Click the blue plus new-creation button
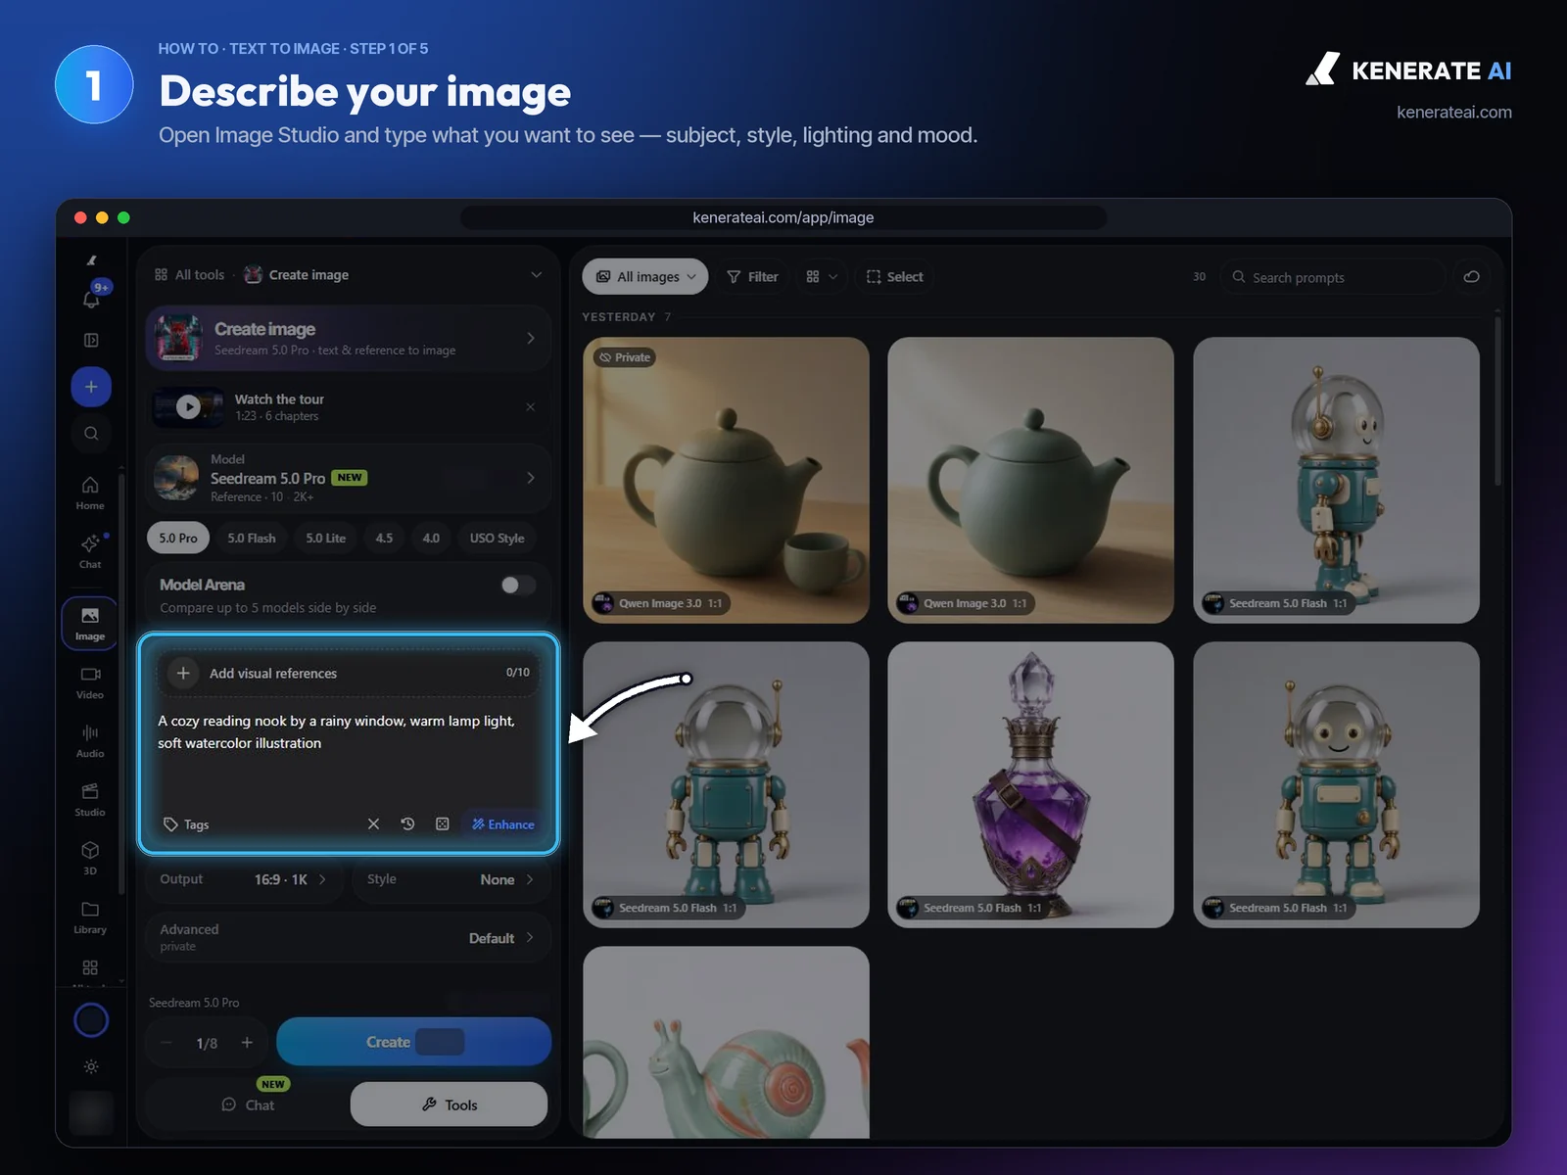This screenshot has width=1567, height=1175. pyautogui.click(x=91, y=387)
